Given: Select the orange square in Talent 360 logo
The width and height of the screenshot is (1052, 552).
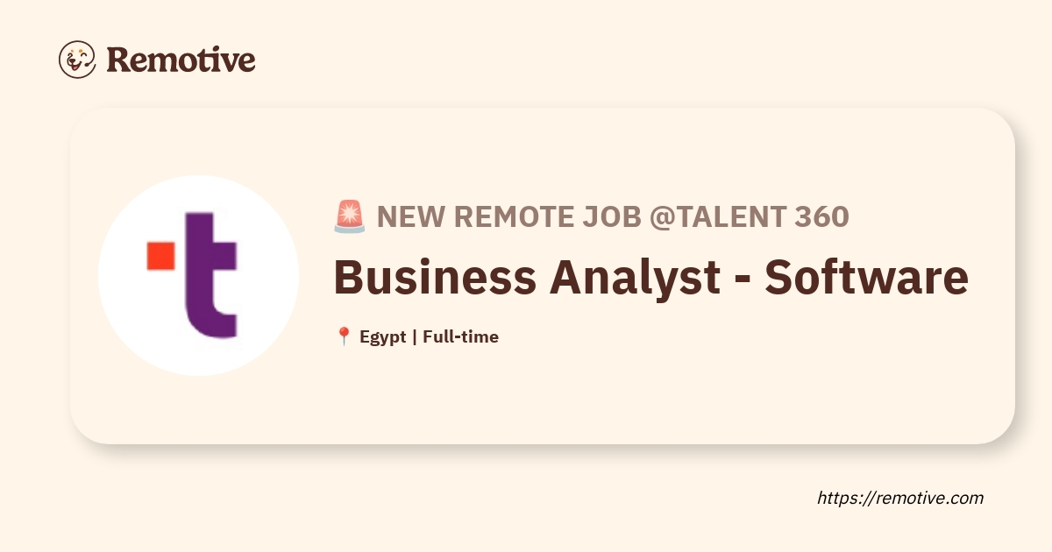Looking at the screenshot, I should click(x=160, y=256).
